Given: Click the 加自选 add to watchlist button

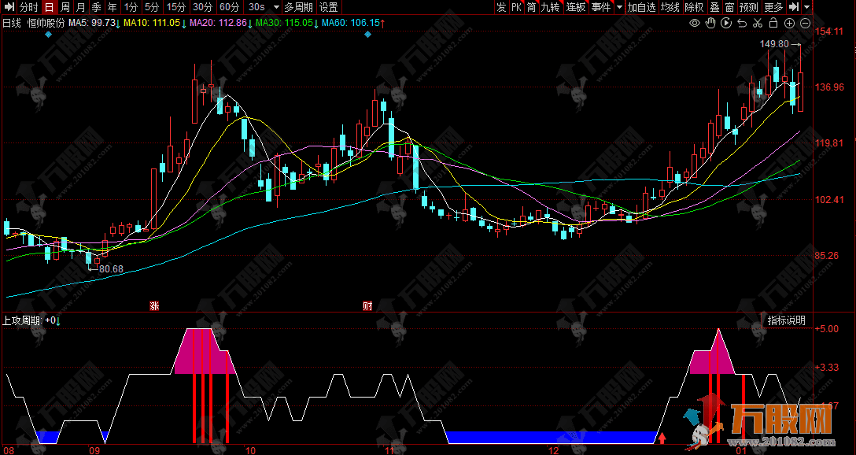Looking at the screenshot, I should [641, 7].
